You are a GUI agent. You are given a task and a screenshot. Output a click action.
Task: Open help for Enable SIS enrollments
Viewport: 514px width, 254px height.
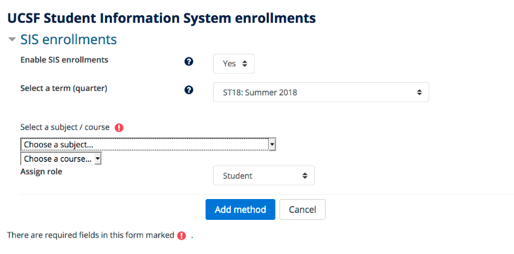tap(188, 62)
